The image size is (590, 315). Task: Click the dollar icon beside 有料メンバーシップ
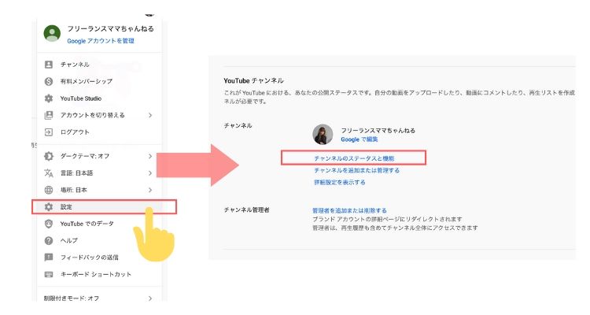coord(49,81)
